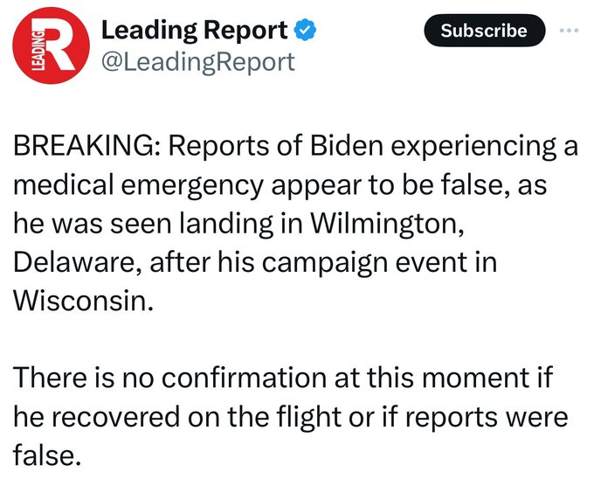Open the three-dot more options menu

tap(570, 31)
